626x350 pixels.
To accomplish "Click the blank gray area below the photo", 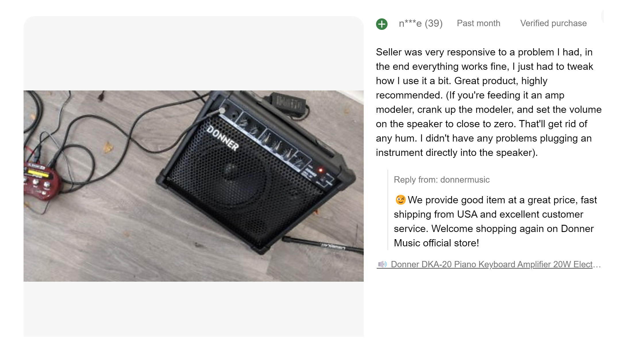I will 193,309.
